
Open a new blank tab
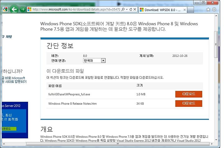click(x=190, y=10)
